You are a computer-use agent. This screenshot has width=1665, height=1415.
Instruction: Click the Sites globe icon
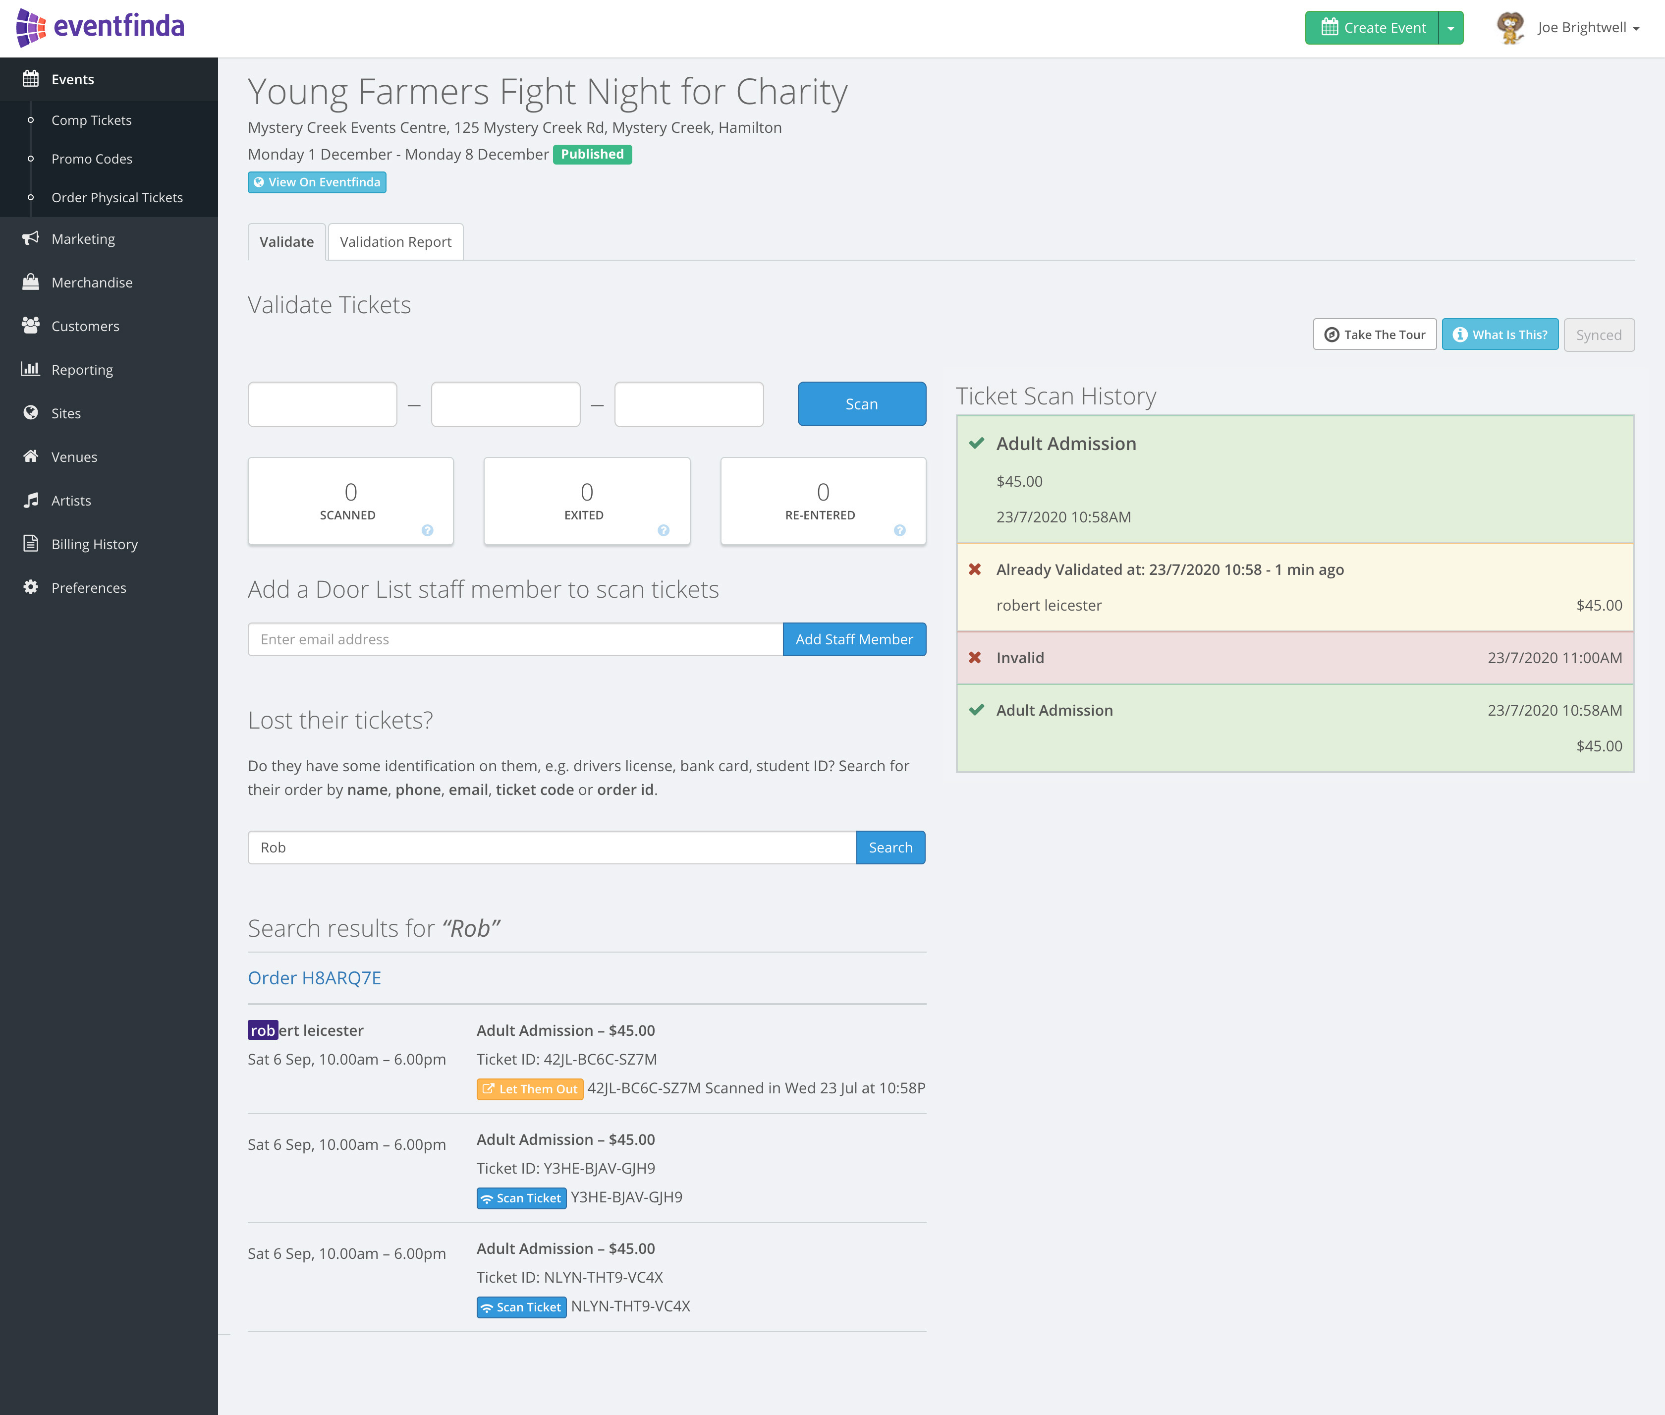[x=31, y=412]
